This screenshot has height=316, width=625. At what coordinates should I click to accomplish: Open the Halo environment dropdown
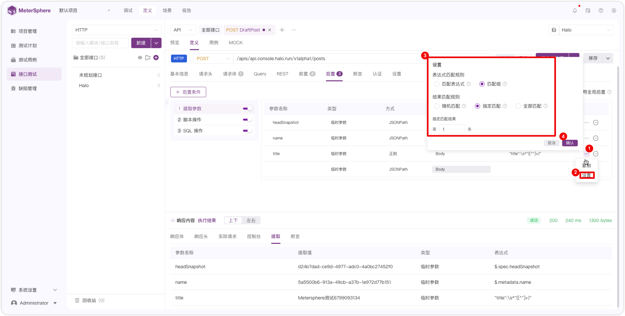coord(586,30)
